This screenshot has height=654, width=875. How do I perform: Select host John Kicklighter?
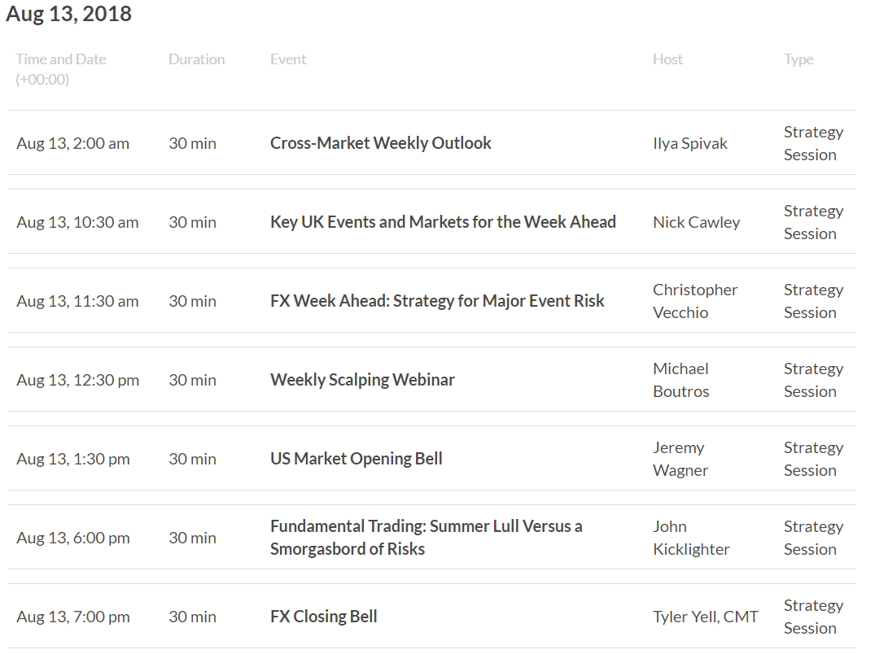[x=691, y=538]
